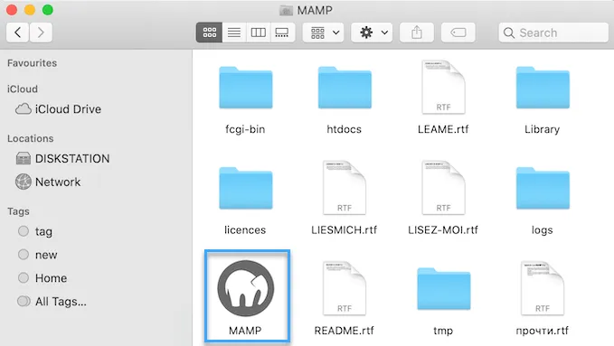
Task: Switch to icon view mode
Action: [209, 33]
